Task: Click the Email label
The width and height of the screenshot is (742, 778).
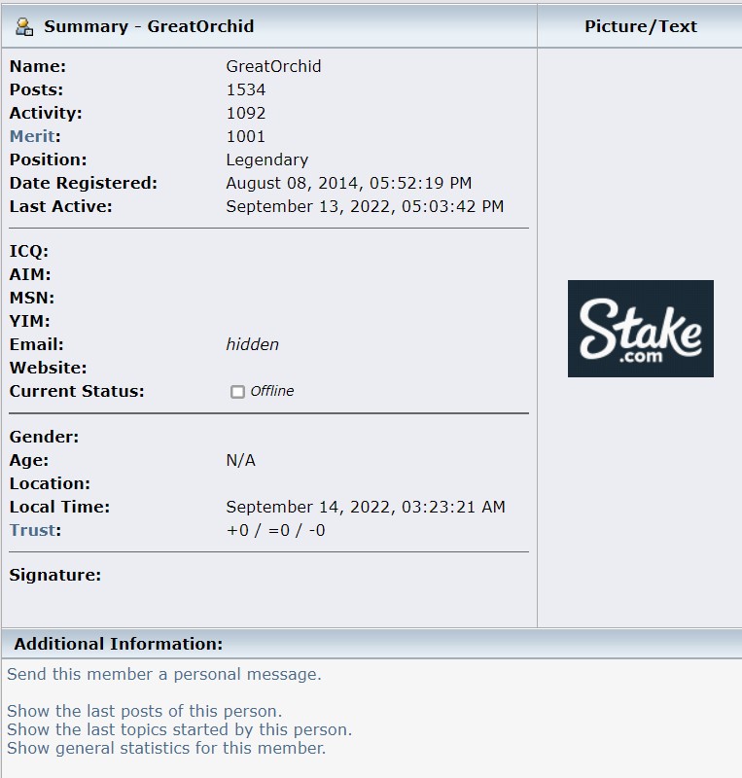Action: 37,344
